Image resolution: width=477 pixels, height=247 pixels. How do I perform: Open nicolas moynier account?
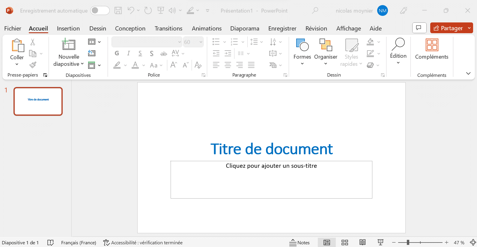tap(362, 11)
